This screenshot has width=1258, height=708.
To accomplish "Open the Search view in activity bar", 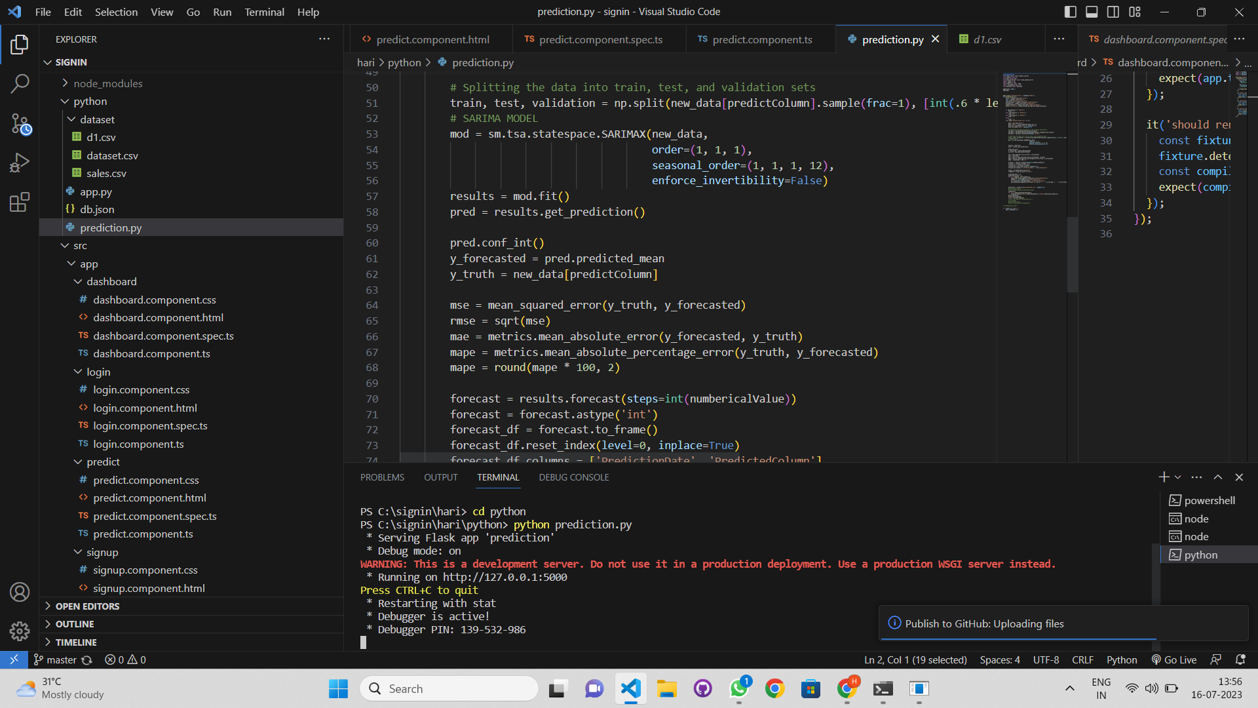I will (x=20, y=83).
